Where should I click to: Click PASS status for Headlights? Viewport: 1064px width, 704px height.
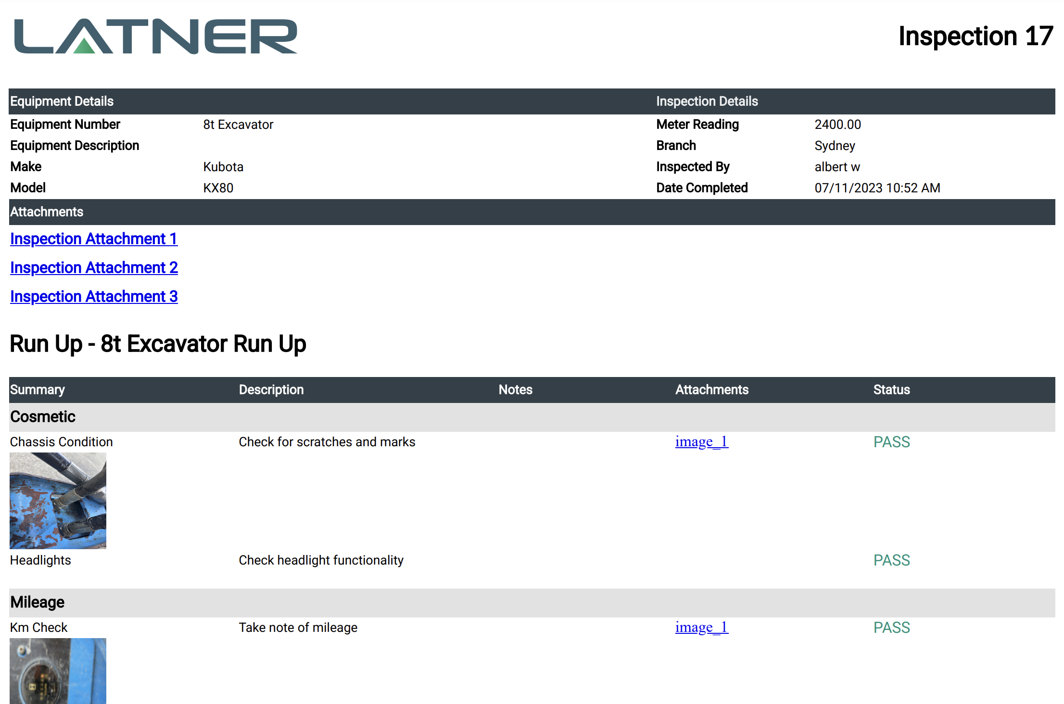[891, 560]
